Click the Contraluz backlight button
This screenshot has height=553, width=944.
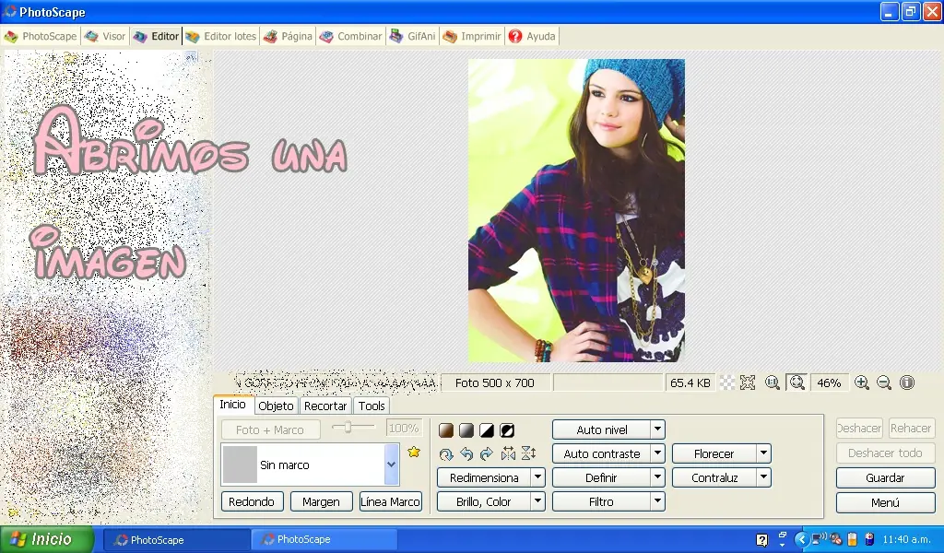(x=714, y=477)
